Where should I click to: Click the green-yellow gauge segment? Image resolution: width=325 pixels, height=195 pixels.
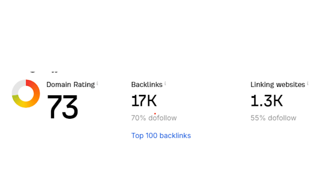tap(17, 101)
